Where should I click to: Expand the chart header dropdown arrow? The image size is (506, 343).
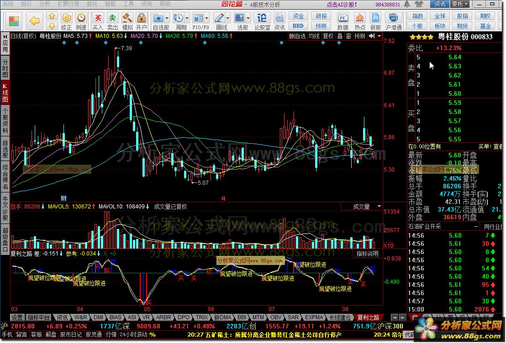click(379, 36)
